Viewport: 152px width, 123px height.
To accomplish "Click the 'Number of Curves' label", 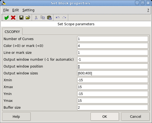I will 18,39.
